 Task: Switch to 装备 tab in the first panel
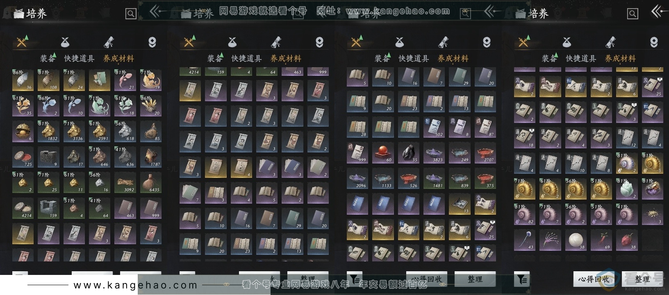(48, 59)
